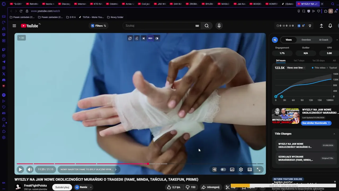Select the AI Coach tab
This screenshot has width=339, height=191.
323,40
